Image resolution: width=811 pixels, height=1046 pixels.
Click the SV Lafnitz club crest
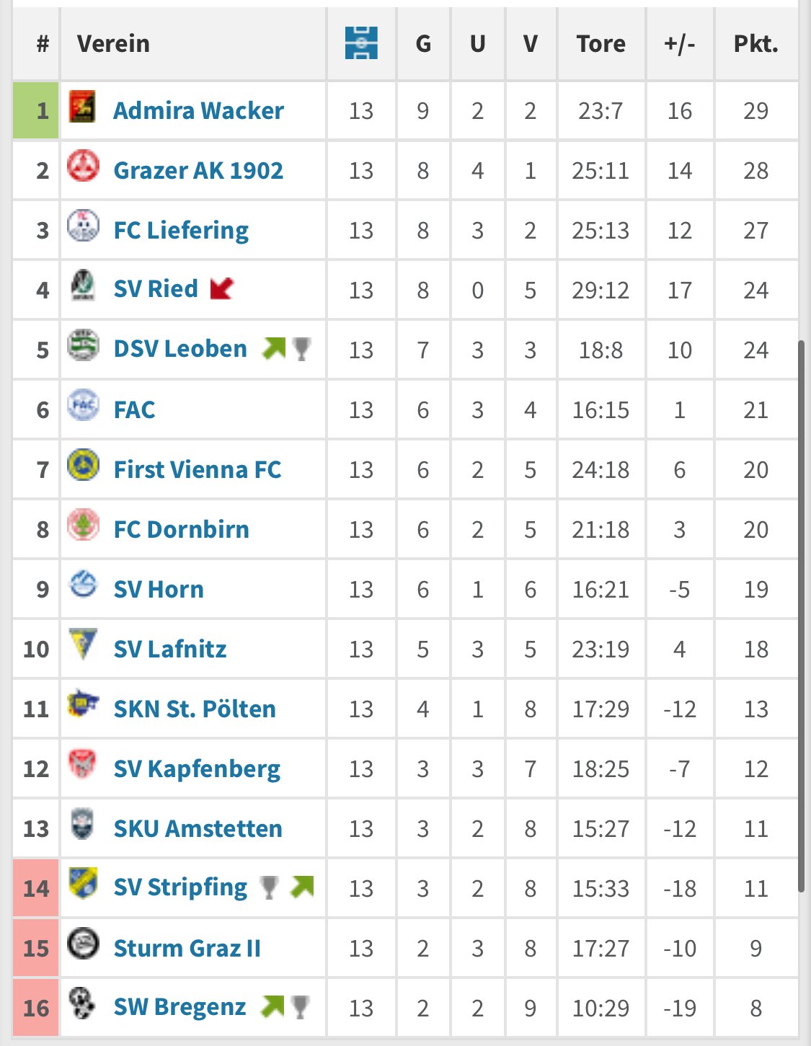(83, 644)
